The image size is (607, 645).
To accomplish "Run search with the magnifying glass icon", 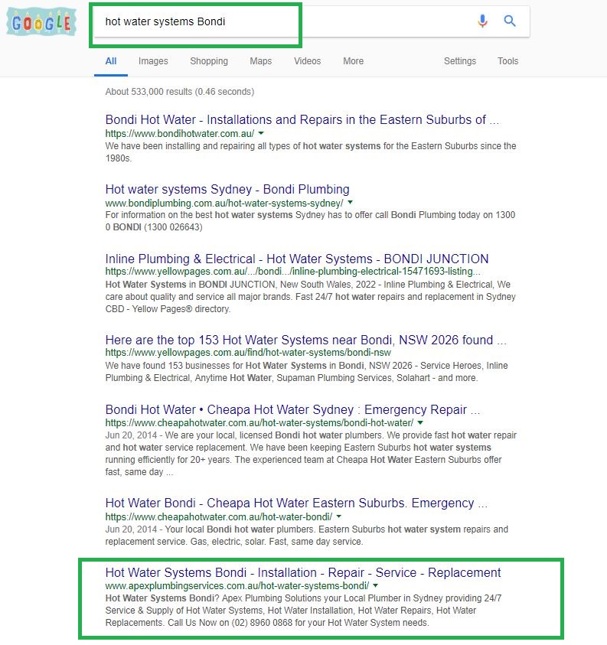I will click(x=510, y=21).
